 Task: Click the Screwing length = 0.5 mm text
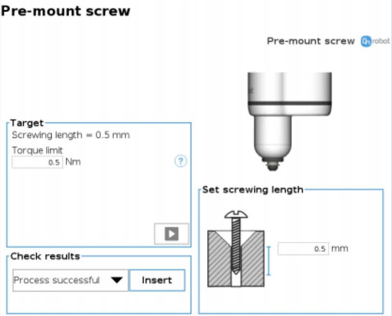click(x=71, y=135)
